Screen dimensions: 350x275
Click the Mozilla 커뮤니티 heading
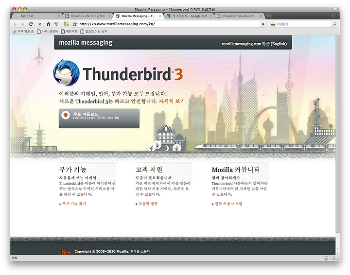pyautogui.click(x=235, y=170)
